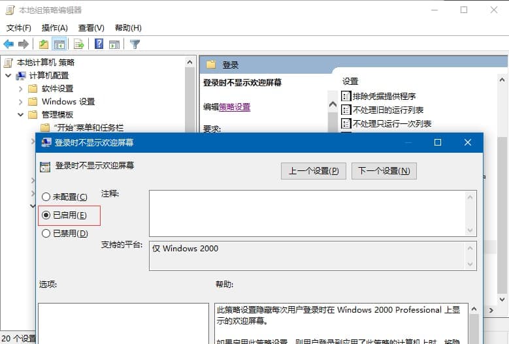The image size is (509, 344).
Task: Click the 排除凭据提供程序 policy icon
Action: (346, 96)
